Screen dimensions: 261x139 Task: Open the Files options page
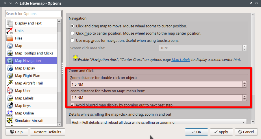(31, 38)
